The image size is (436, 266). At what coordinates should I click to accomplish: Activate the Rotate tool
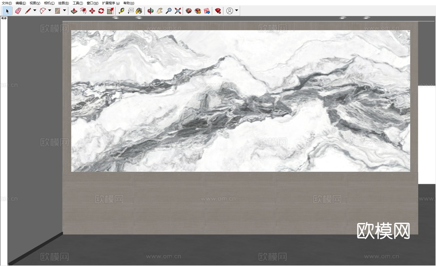pyautogui.click(x=101, y=11)
